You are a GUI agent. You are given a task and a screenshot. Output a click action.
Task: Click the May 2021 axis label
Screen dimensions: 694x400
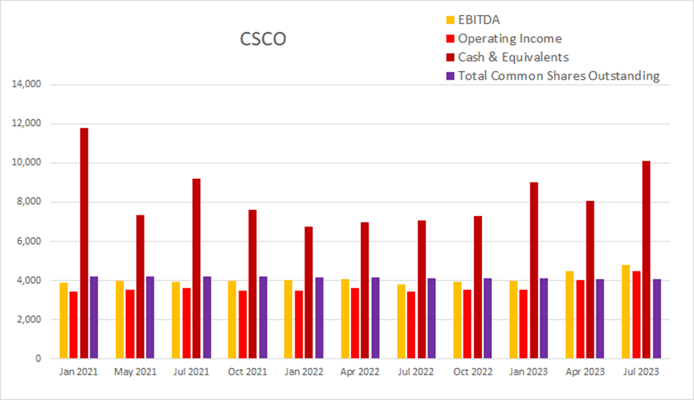(x=135, y=372)
